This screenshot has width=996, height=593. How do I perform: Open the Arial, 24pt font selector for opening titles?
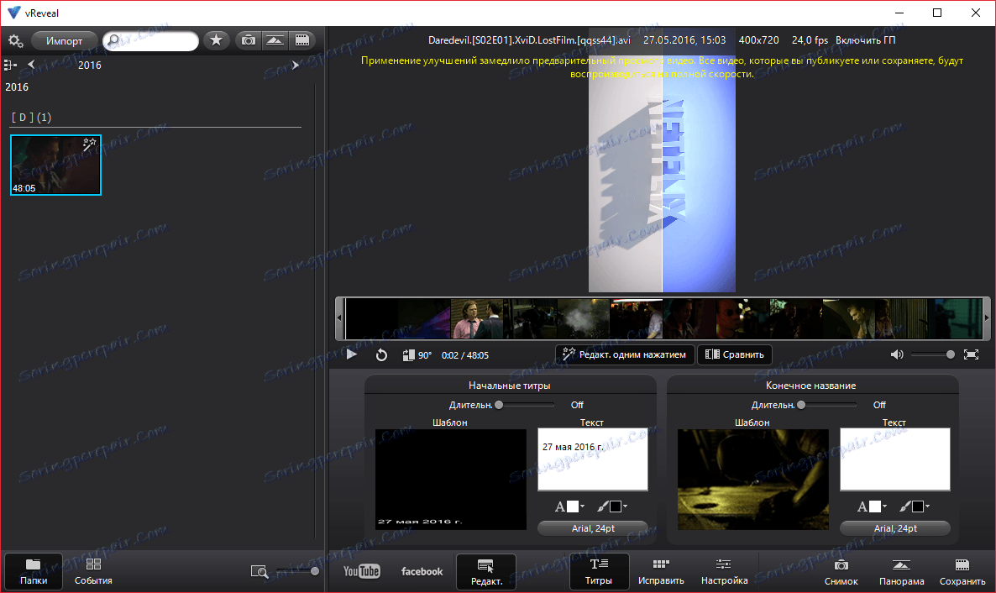click(592, 528)
